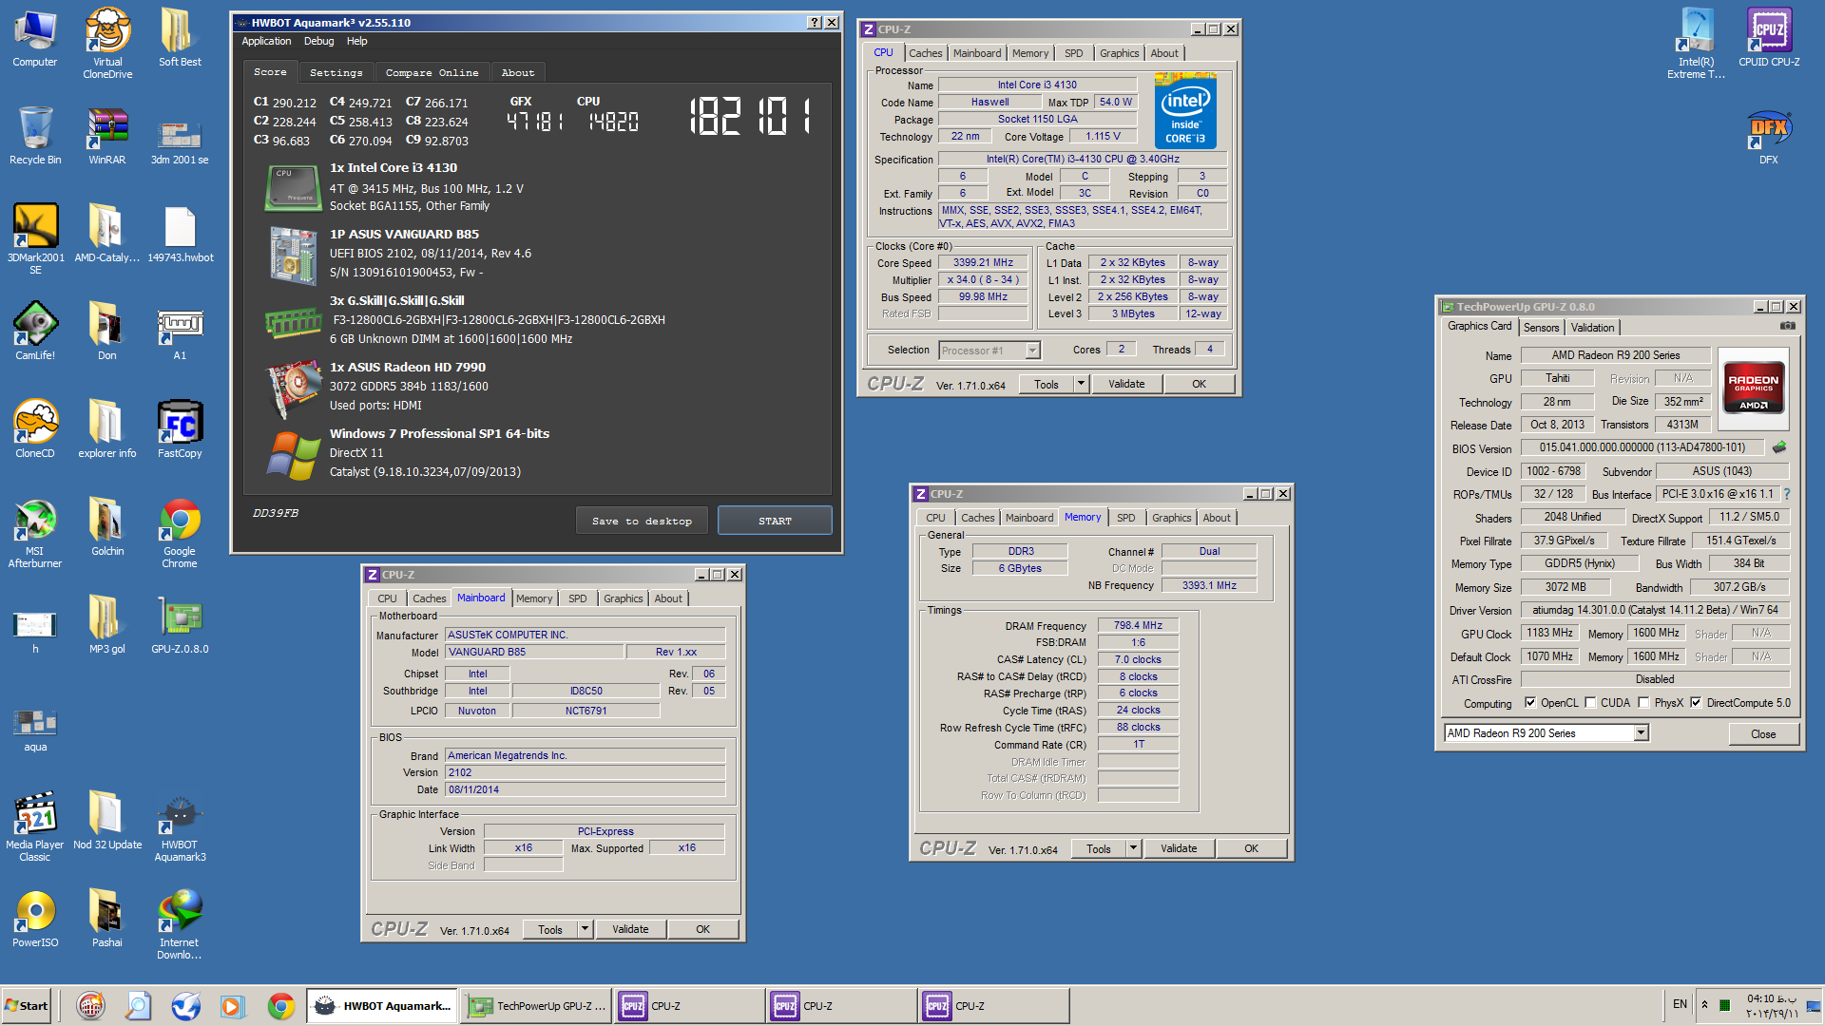Open About tab in Aquamark
1825x1026 pixels.
point(518,73)
